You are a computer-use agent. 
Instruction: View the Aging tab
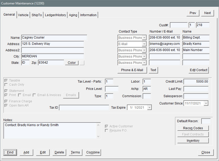[73, 15]
